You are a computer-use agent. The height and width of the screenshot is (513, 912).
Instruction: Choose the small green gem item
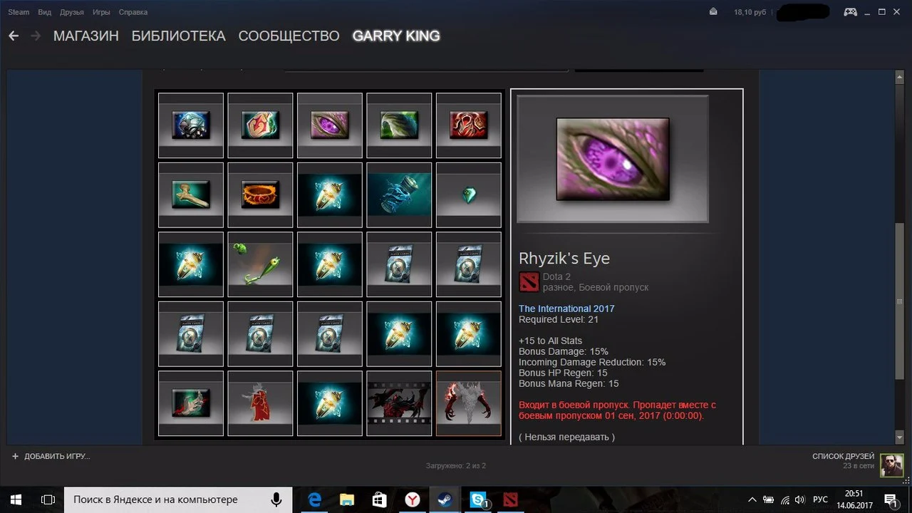469,195
